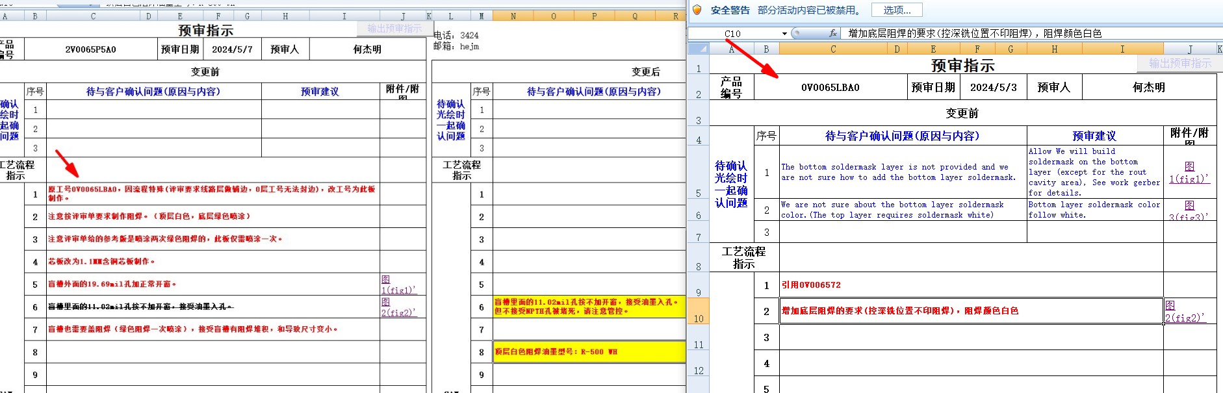1223x393 pixels.
Task: Click 何杰明 cell in the 0V0065LBA0 sheet
Action: pos(1149,87)
